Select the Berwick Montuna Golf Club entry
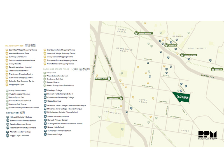 point(20,101)
